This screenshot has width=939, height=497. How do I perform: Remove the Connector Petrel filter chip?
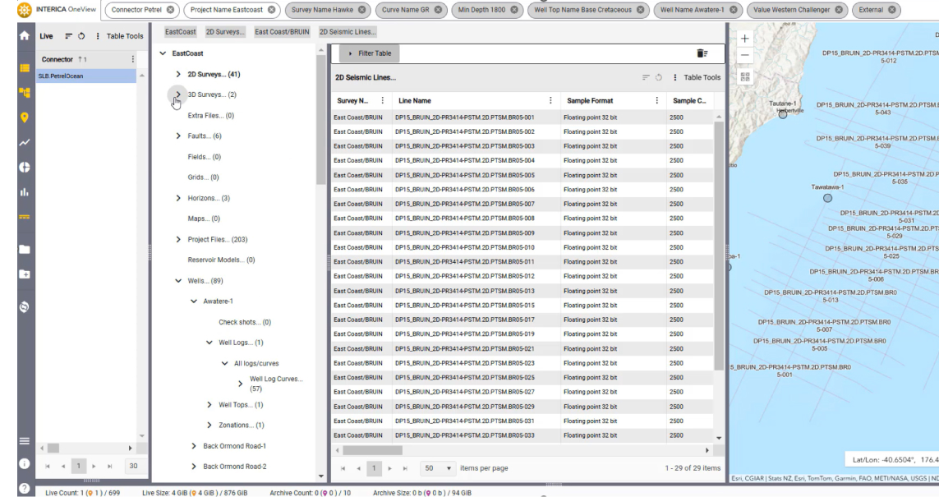click(169, 10)
